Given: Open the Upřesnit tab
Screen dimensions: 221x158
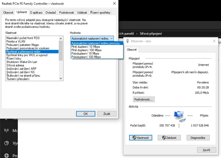Looking at the screenshot, I should 22,12.
